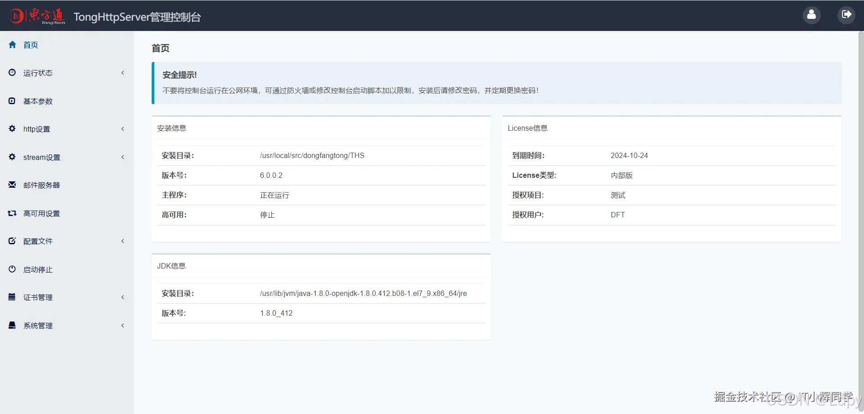Click the 授权用户: label

[x=528, y=215]
